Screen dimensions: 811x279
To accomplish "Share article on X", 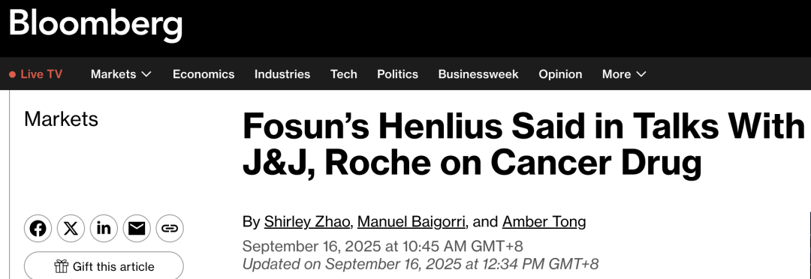I will coord(71,228).
